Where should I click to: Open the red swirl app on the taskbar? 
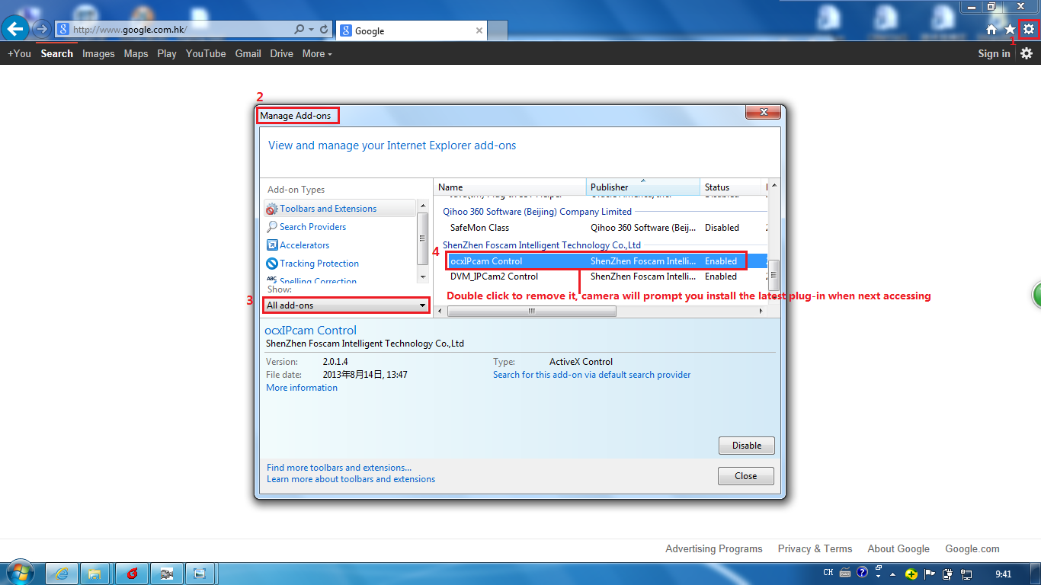tap(130, 574)
